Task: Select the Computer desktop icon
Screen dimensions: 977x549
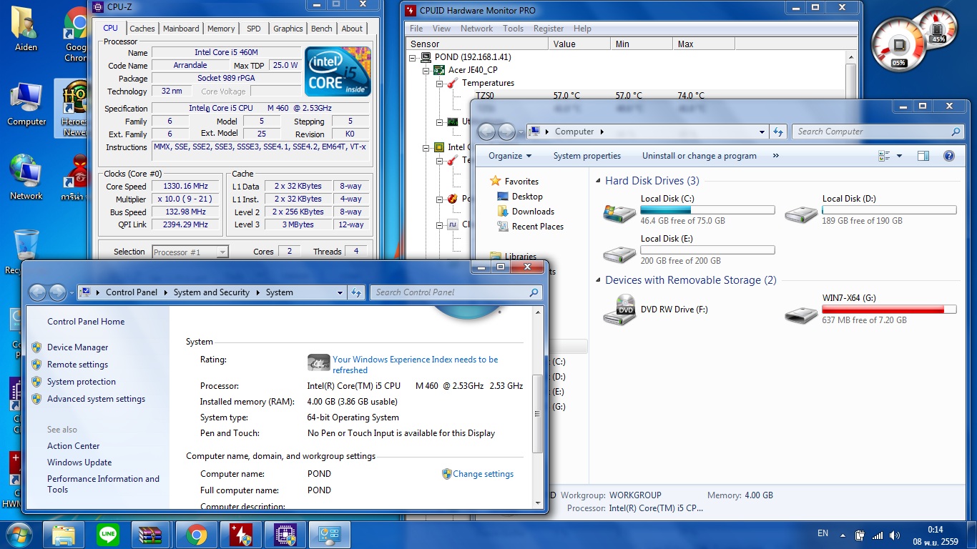Action: (26, 104)
